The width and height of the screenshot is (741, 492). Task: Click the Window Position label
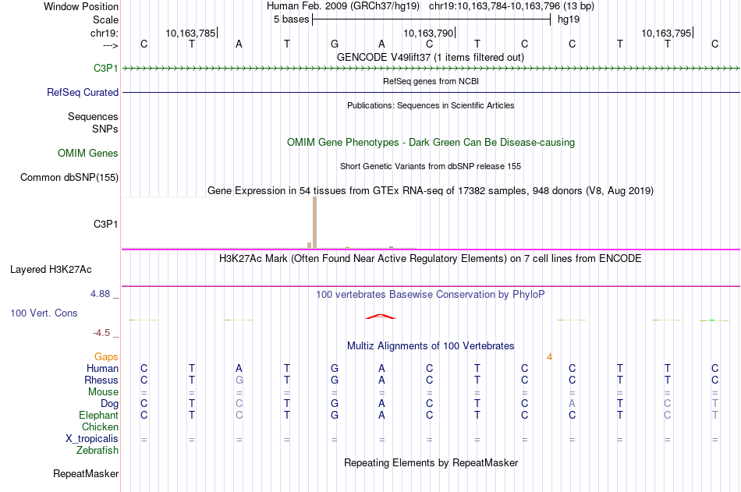(x=81, y=6)
